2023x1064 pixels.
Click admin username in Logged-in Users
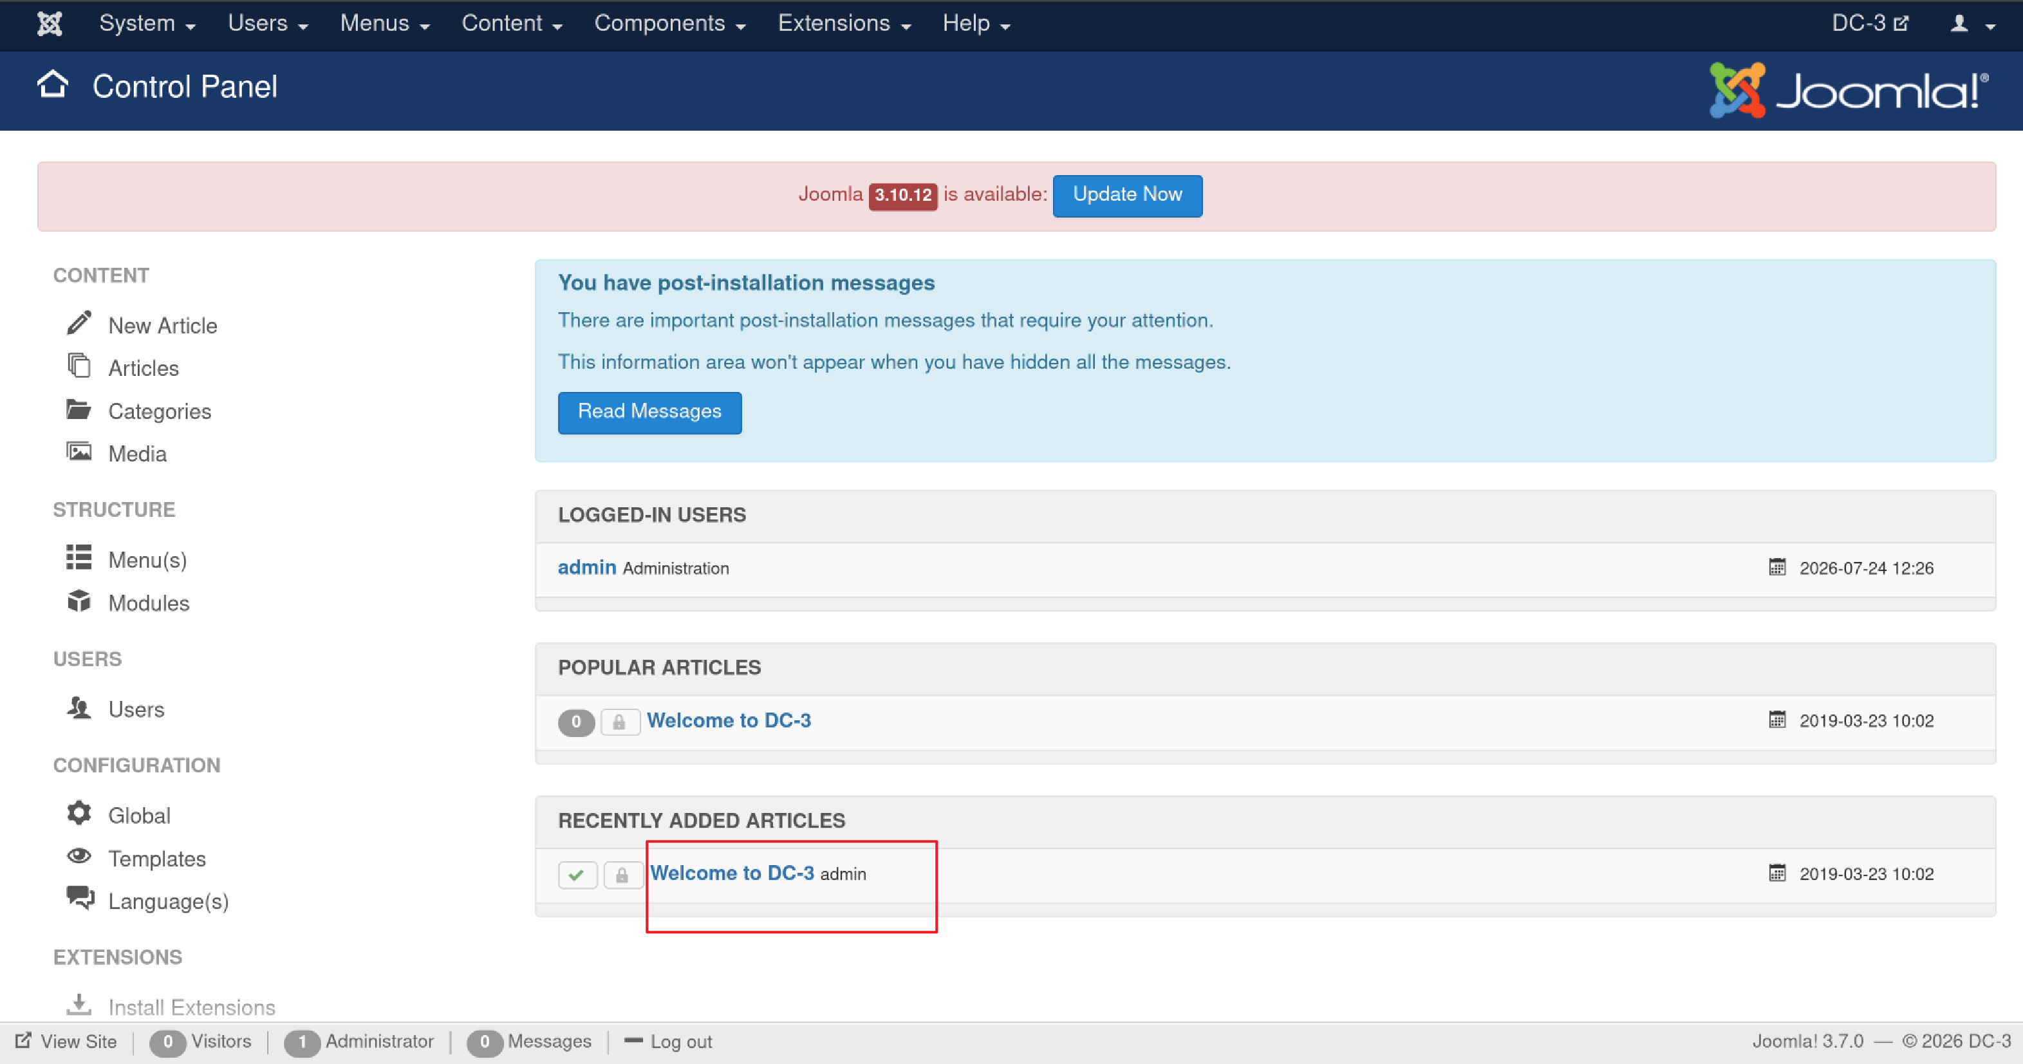pos(586,567)
